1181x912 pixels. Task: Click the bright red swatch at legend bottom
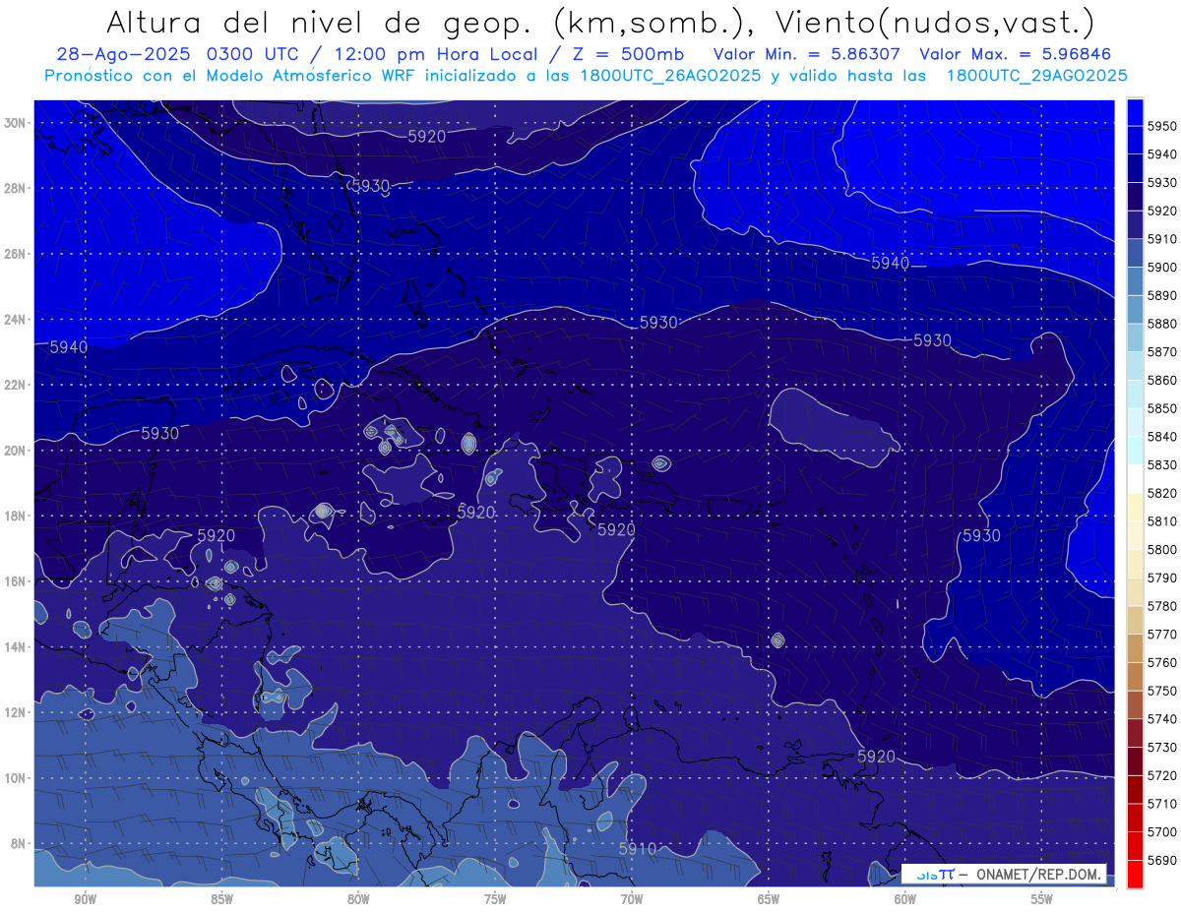[1135, 874]
